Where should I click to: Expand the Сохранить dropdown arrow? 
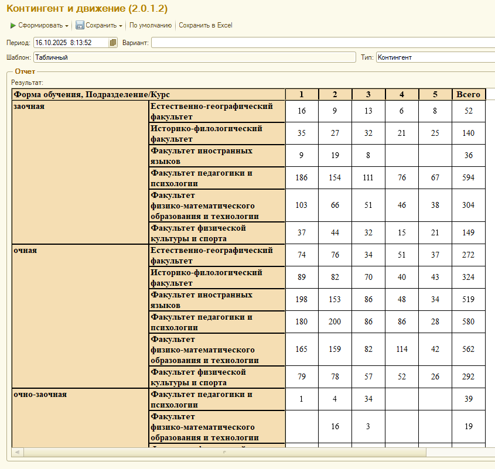click(120, 26)
